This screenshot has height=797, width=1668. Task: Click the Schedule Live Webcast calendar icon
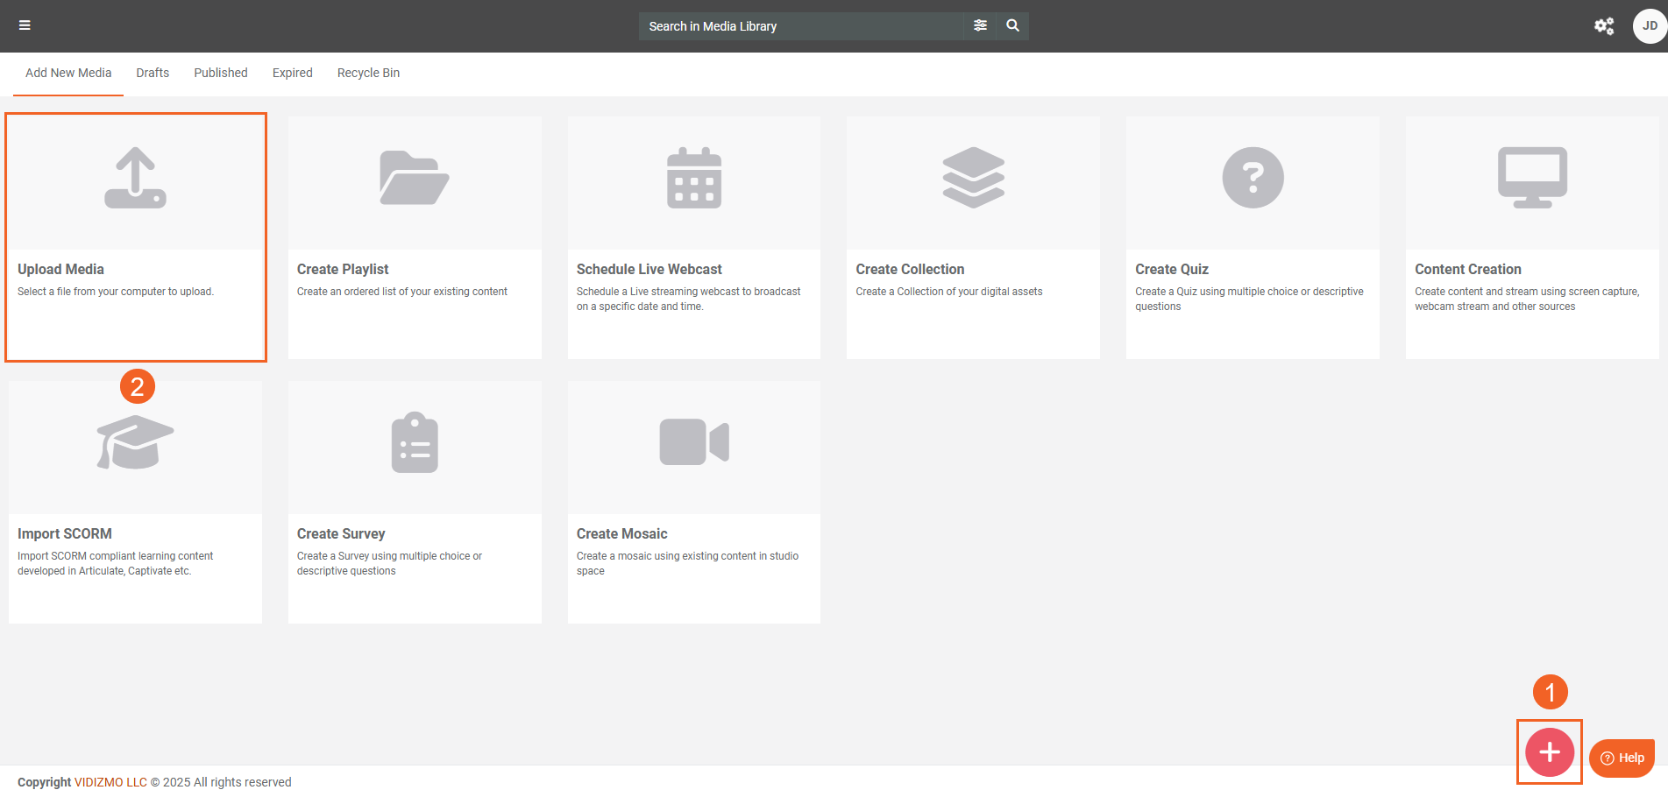click(693, 179)
